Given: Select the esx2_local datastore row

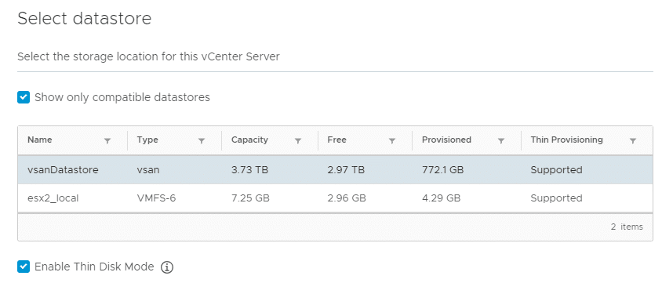Looking at the screenshot, I should click(x=335, y=198).
